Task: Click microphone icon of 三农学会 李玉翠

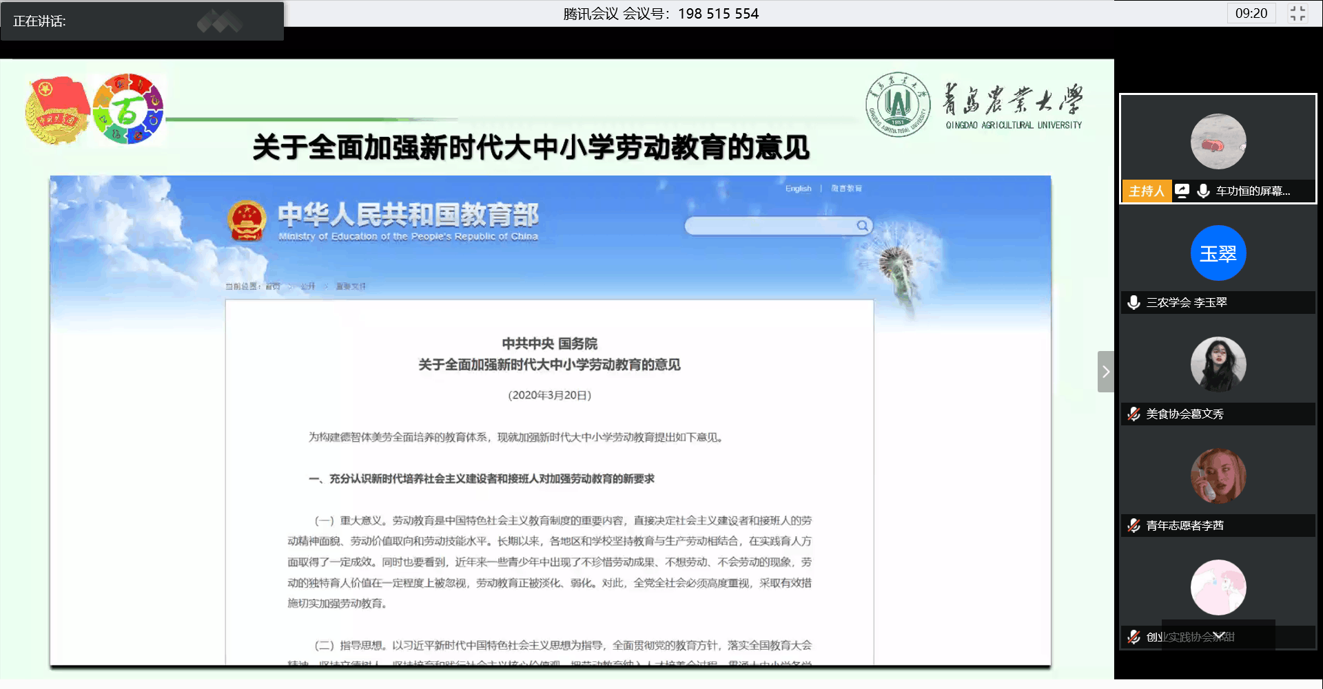Action: pos(1134,302)
